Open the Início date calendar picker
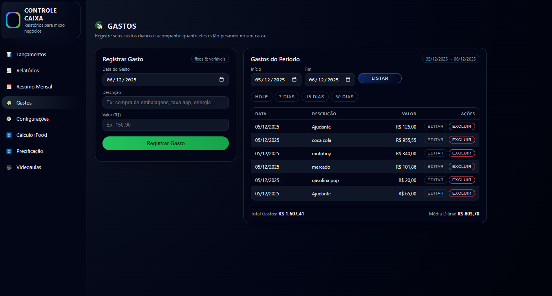Image resolution: width=552 pixels, height=296 pixels. 294,80
